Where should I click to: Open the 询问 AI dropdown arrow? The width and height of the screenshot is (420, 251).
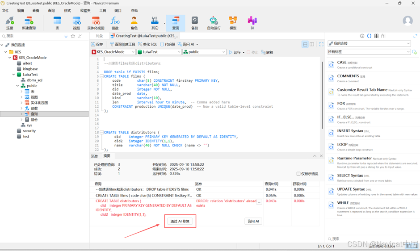tap(197, 45)
